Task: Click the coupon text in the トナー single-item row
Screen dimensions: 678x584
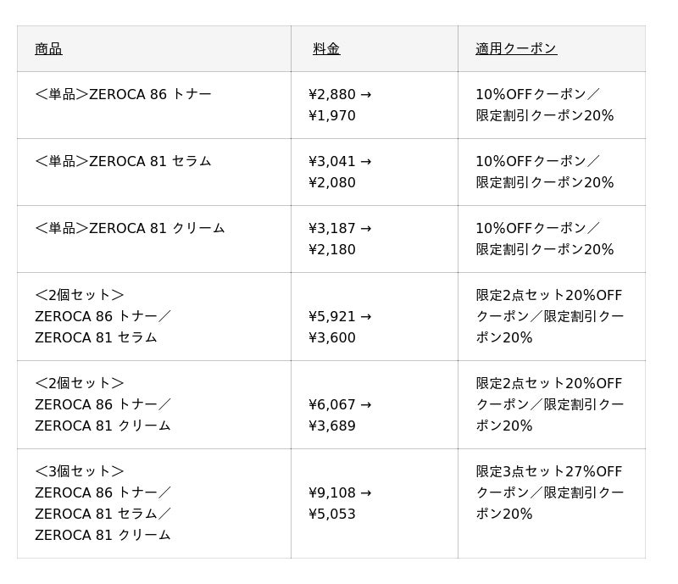Action: coord(544,105)
